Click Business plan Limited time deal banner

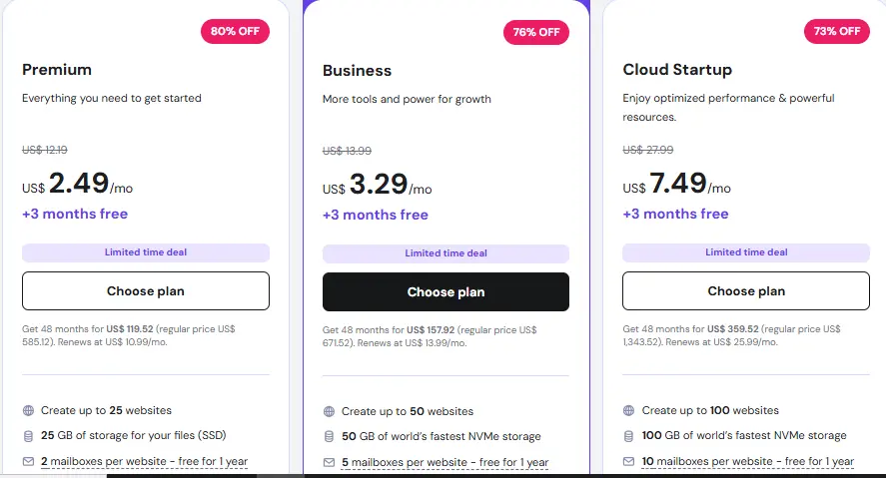[x=445, y=253]
